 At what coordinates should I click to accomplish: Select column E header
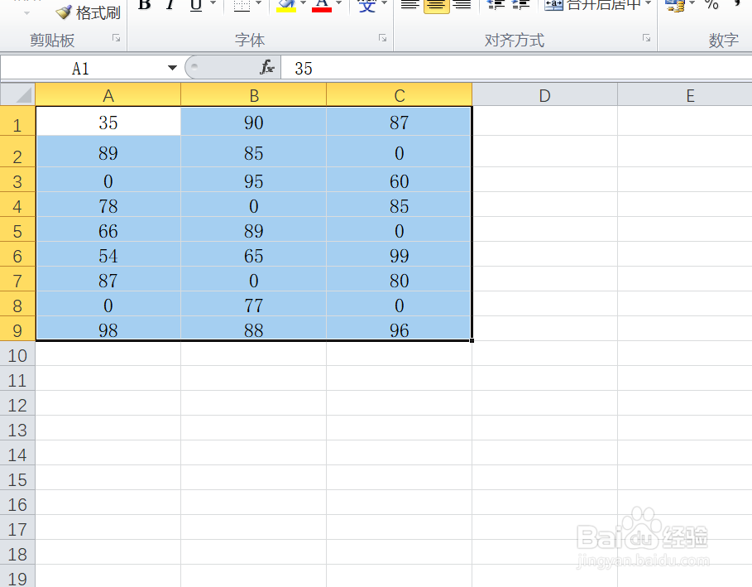(685, 95)
